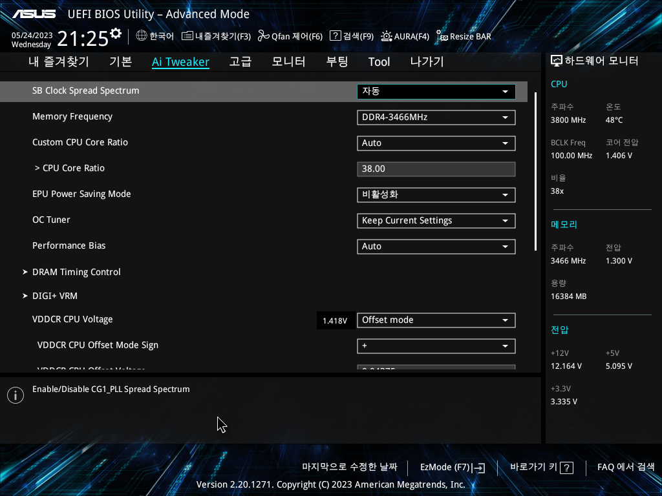Click 바로가기 키 button
The image size is (662, 496).
[x=542, y=468]
